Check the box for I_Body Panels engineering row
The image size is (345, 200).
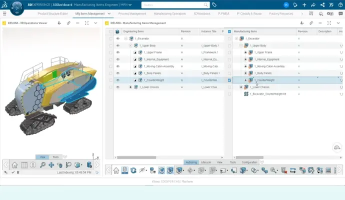tap(110, 73)
